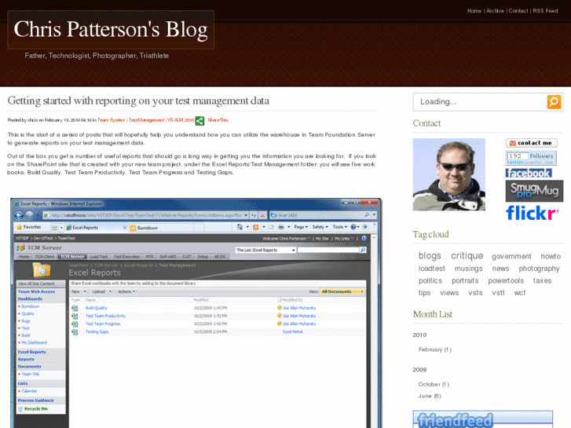Expand the 2010 month list
The height and width of the screenshot is (428, 571).
pos(419,335)
